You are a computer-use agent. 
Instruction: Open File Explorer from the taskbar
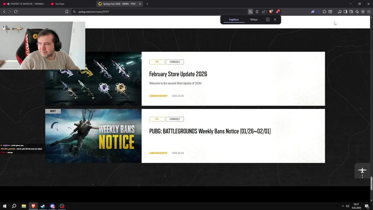point(24,206)
